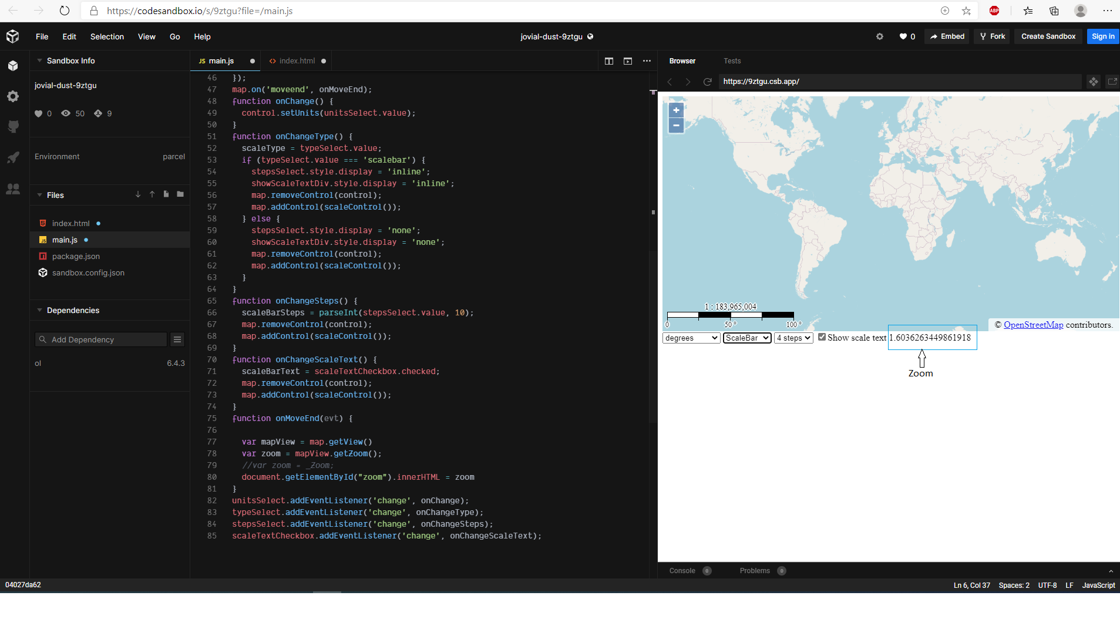Open Deployment rocket icon in sidebar
This screenshot has width=1120, height=636.
click(13, 157)
